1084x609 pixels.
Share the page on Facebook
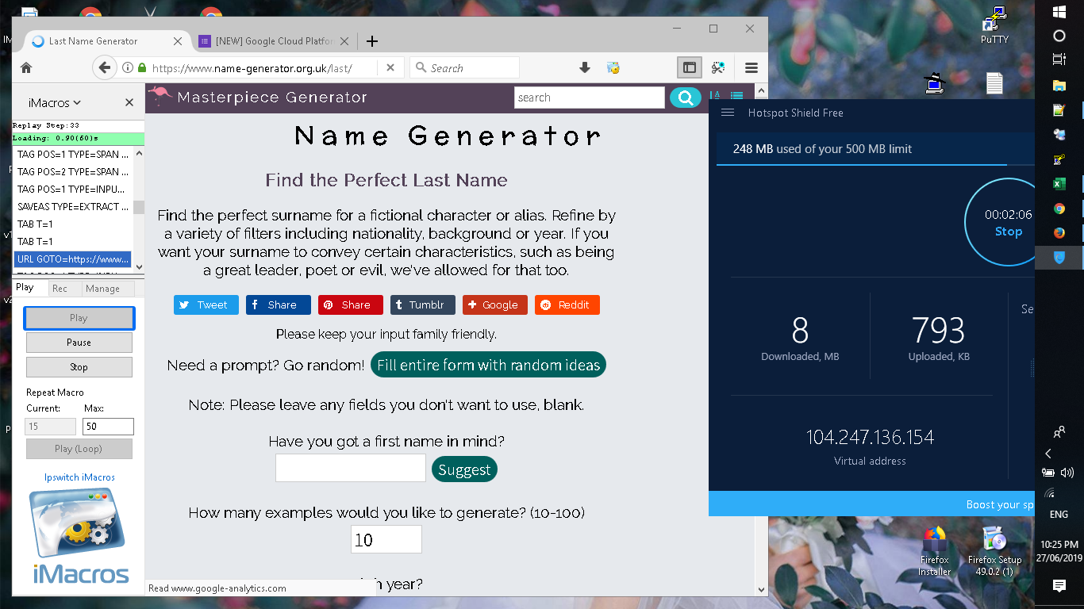pyautogui.click(x=278, y=304)
